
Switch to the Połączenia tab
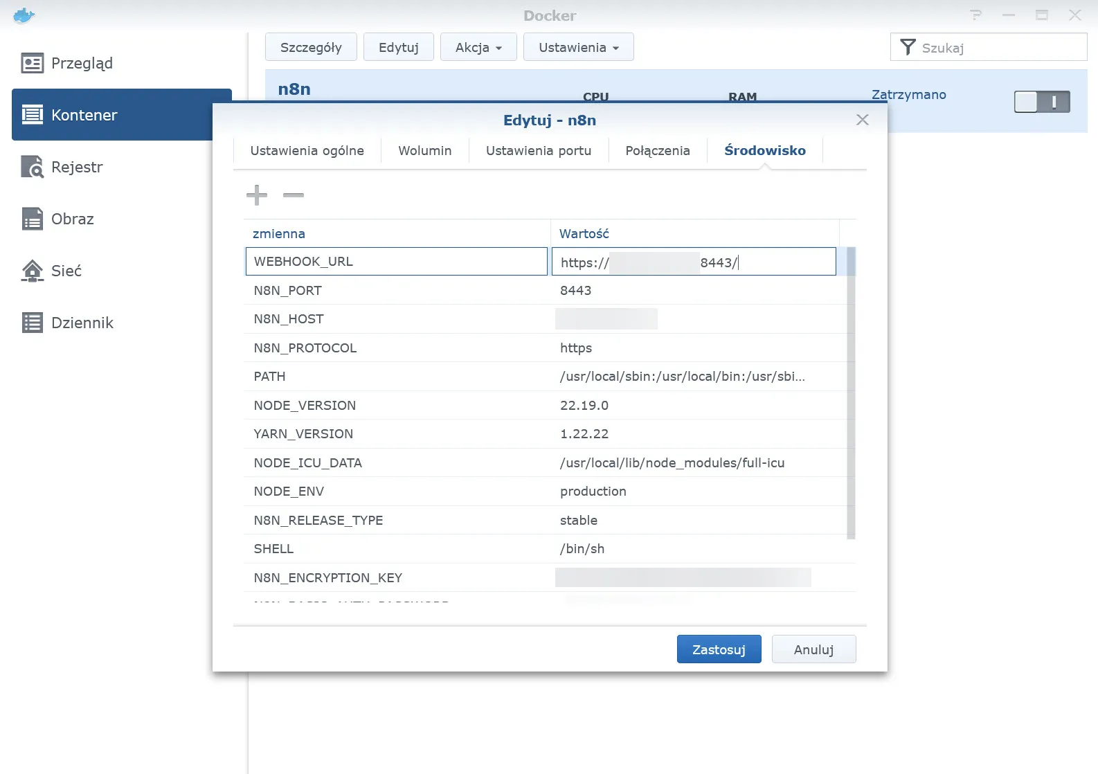pyautogui.click(x=657, y=151)
